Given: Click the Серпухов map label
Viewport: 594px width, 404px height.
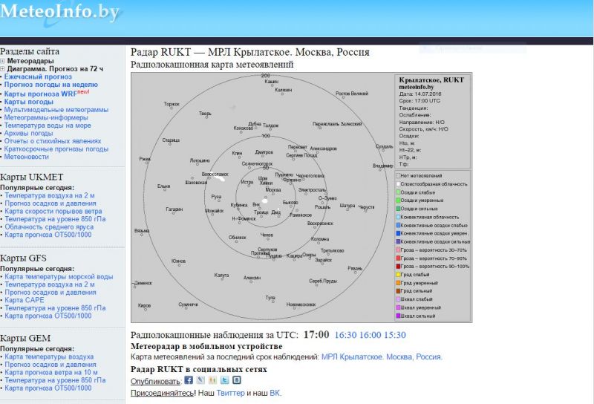Looking at the screenshot, I should 267,250.
